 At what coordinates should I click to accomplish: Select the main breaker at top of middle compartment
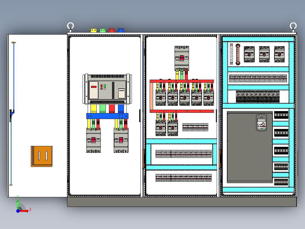(182, 58)
